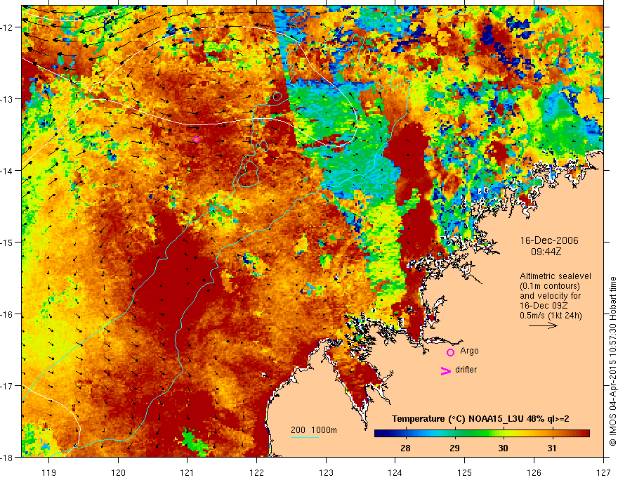Click the longitude axis label 124
Image resolution: width=618 pixels, height=478 pixels.
(x=395, y=472)
